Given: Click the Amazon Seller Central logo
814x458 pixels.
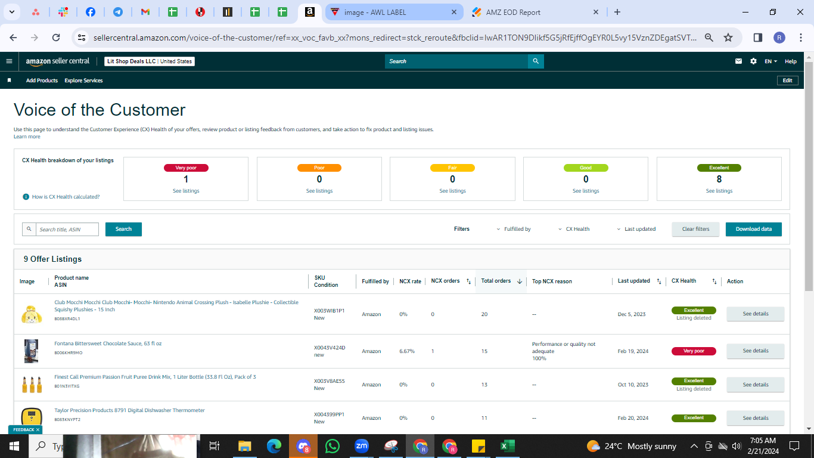Looking at the screenshot, I should 58,61.
